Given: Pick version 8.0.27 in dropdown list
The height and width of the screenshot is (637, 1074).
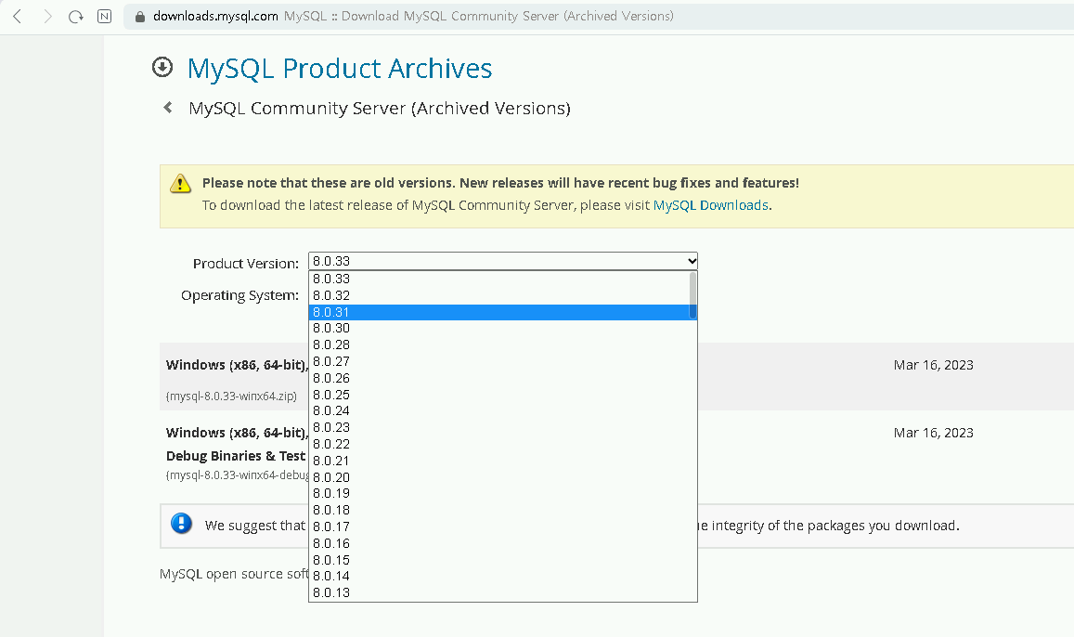Looking at the screenshot, I should pos(498,361).
